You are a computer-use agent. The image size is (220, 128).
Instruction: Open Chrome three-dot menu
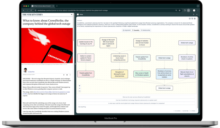coord(198,10)
